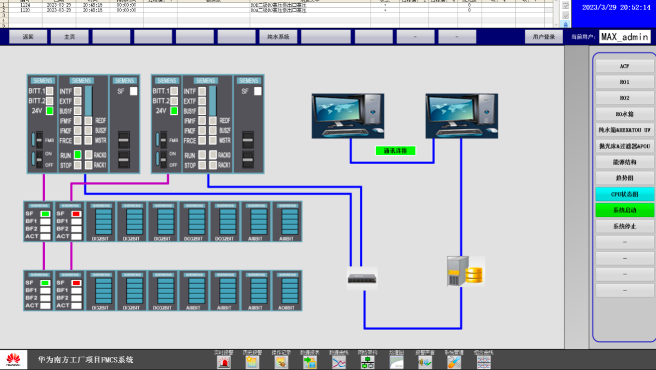Toggle the 报警声音 alarm sound icon

point(425,362)
